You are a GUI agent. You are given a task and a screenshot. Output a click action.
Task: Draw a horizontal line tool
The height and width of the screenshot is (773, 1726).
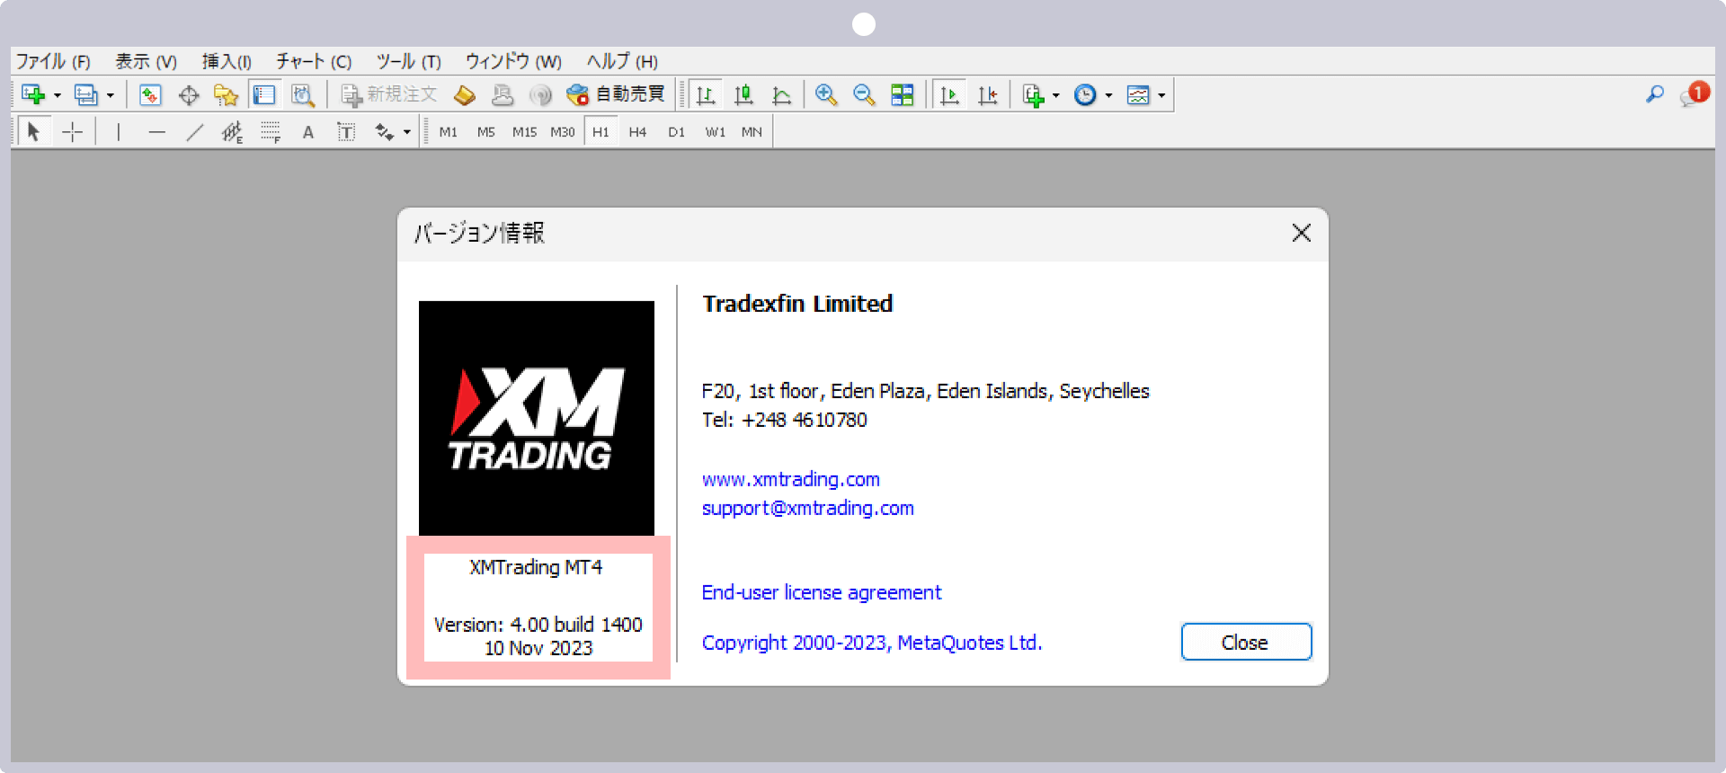point(156,132)
